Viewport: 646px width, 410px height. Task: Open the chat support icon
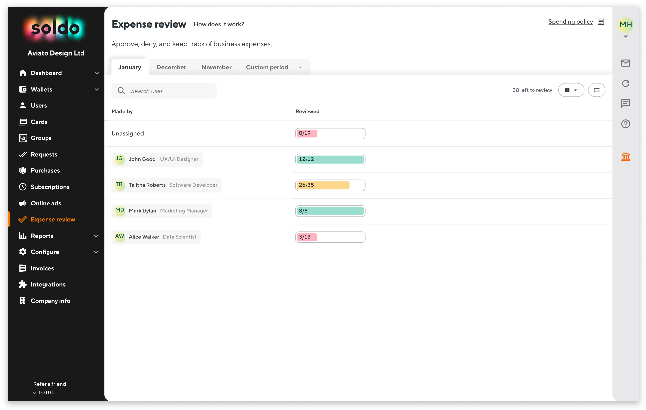[x=626, y=104]
